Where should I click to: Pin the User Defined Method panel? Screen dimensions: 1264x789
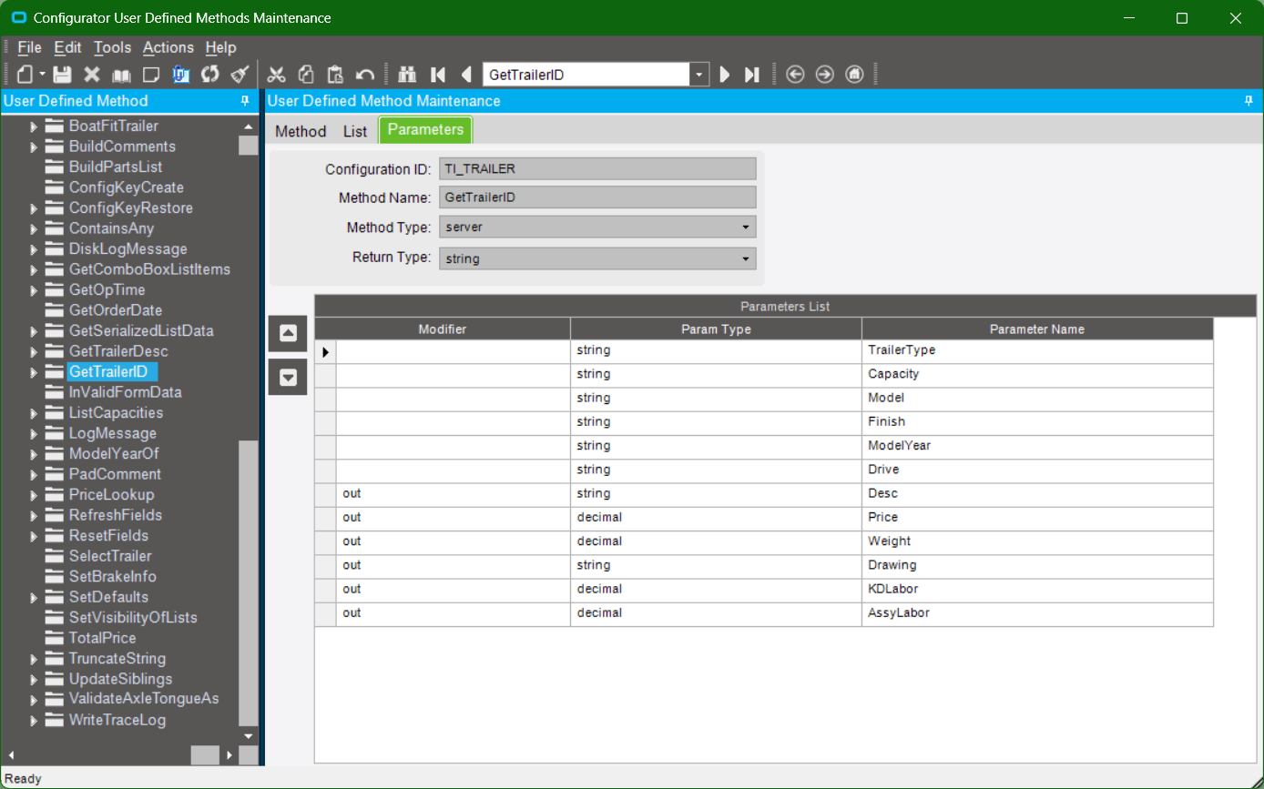[x=245, y=101]
